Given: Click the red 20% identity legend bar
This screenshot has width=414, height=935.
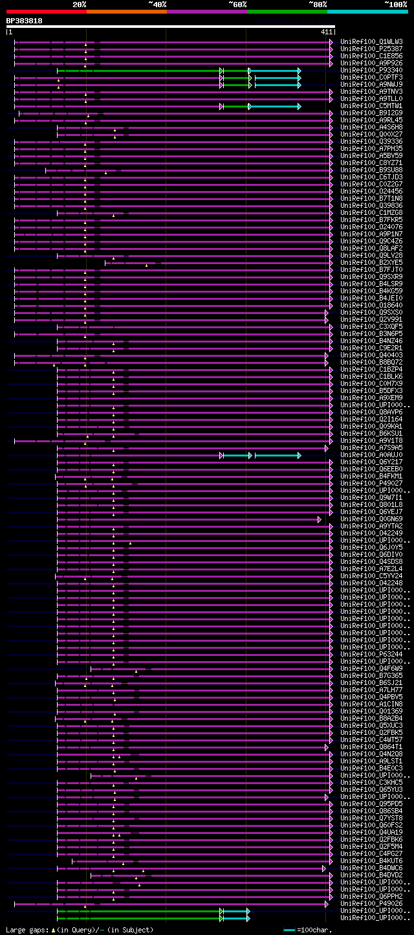Looking at the screenshot, I should click(47, 11).
